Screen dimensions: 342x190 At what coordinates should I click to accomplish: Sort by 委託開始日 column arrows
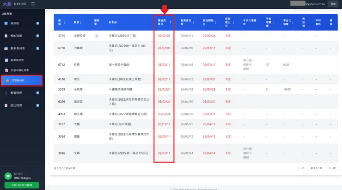(x=215, y=23)
